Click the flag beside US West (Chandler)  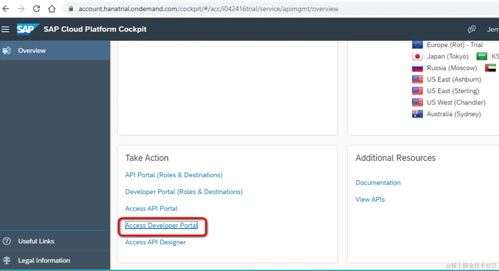point(417,102)
